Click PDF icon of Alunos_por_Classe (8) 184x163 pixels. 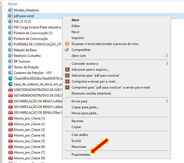pos(11,158)
